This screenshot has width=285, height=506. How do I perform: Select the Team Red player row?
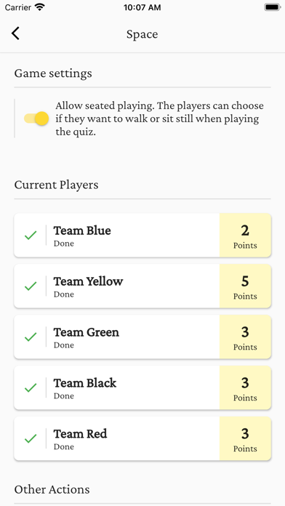[x=142, y=438]
